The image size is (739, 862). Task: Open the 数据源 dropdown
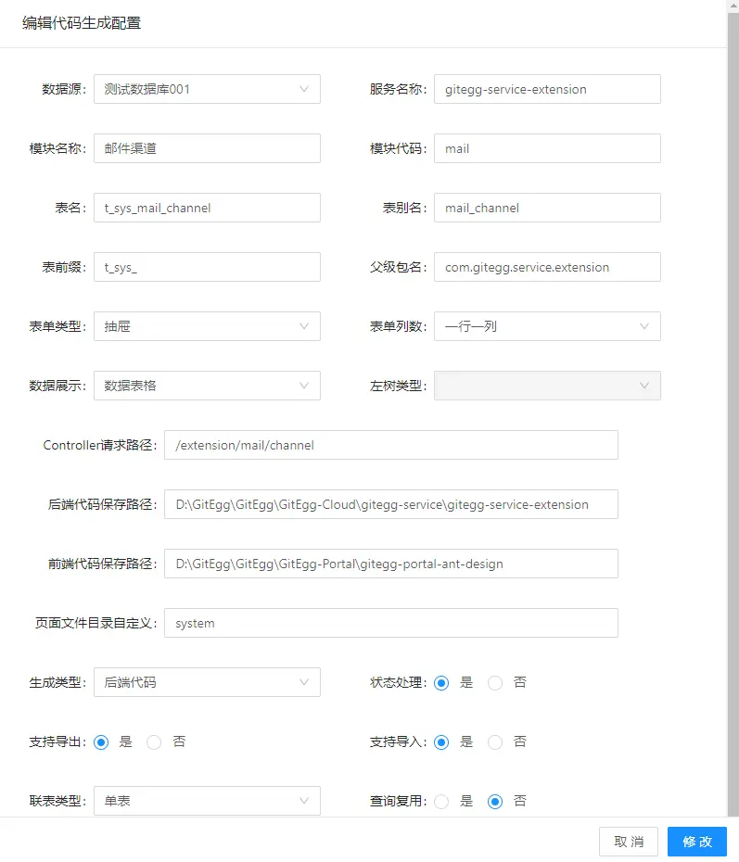click(207, 89)
